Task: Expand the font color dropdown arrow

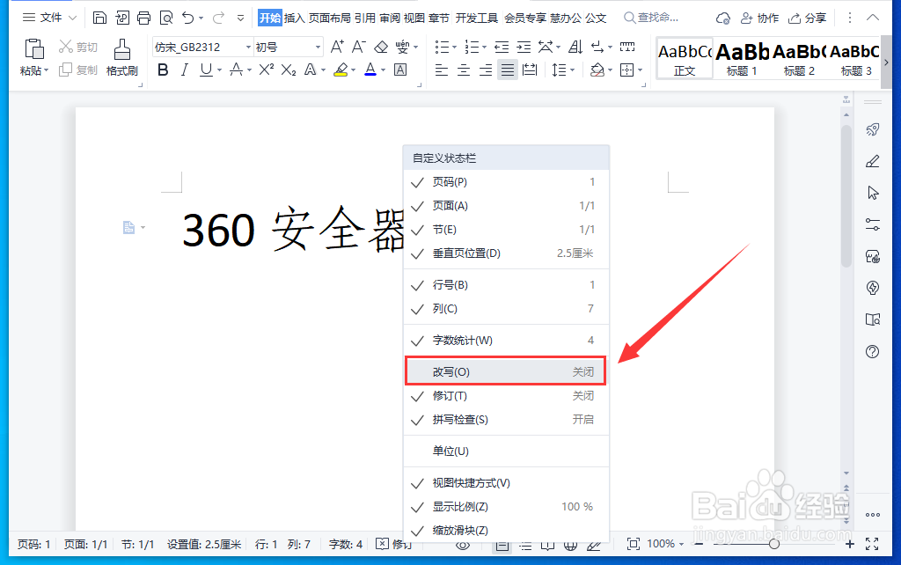Action: pos(384,70)
